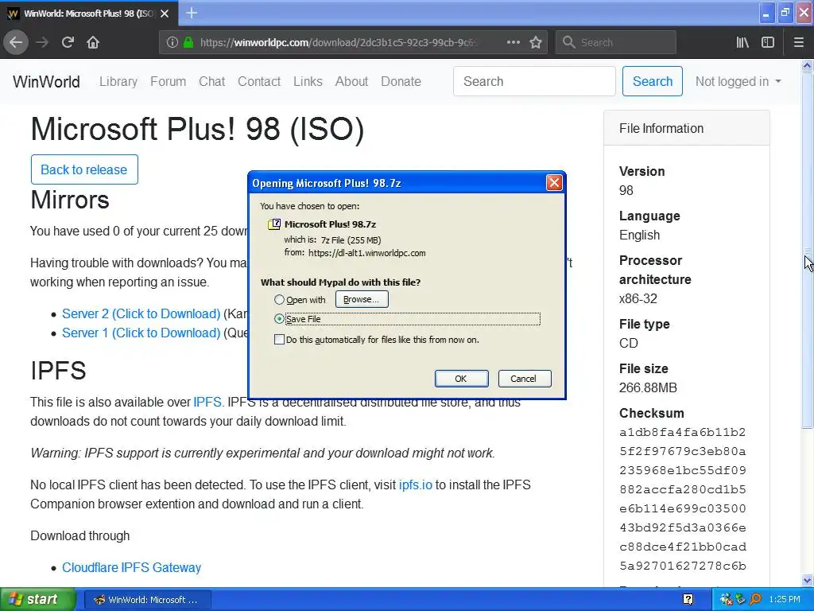The width and height of the screenshot is (814, 611).
Task: Open the Cloudflare IPFS Gateway link
Action: [x=131, y=568]
